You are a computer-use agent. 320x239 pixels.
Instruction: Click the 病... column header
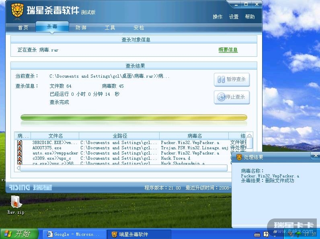[x=23, y=136]
